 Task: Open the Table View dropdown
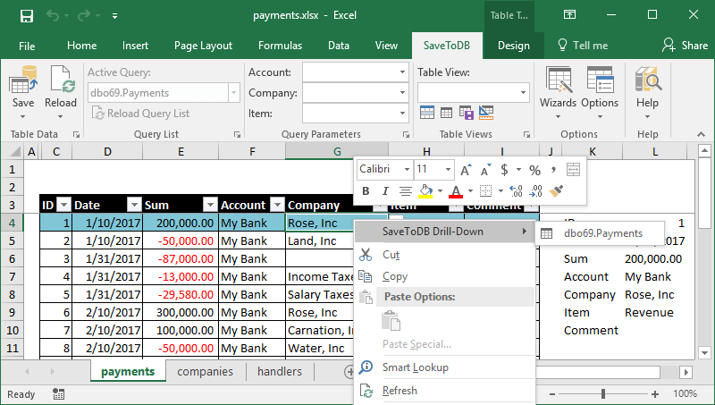pyautogui.click(x=523, y=93)
